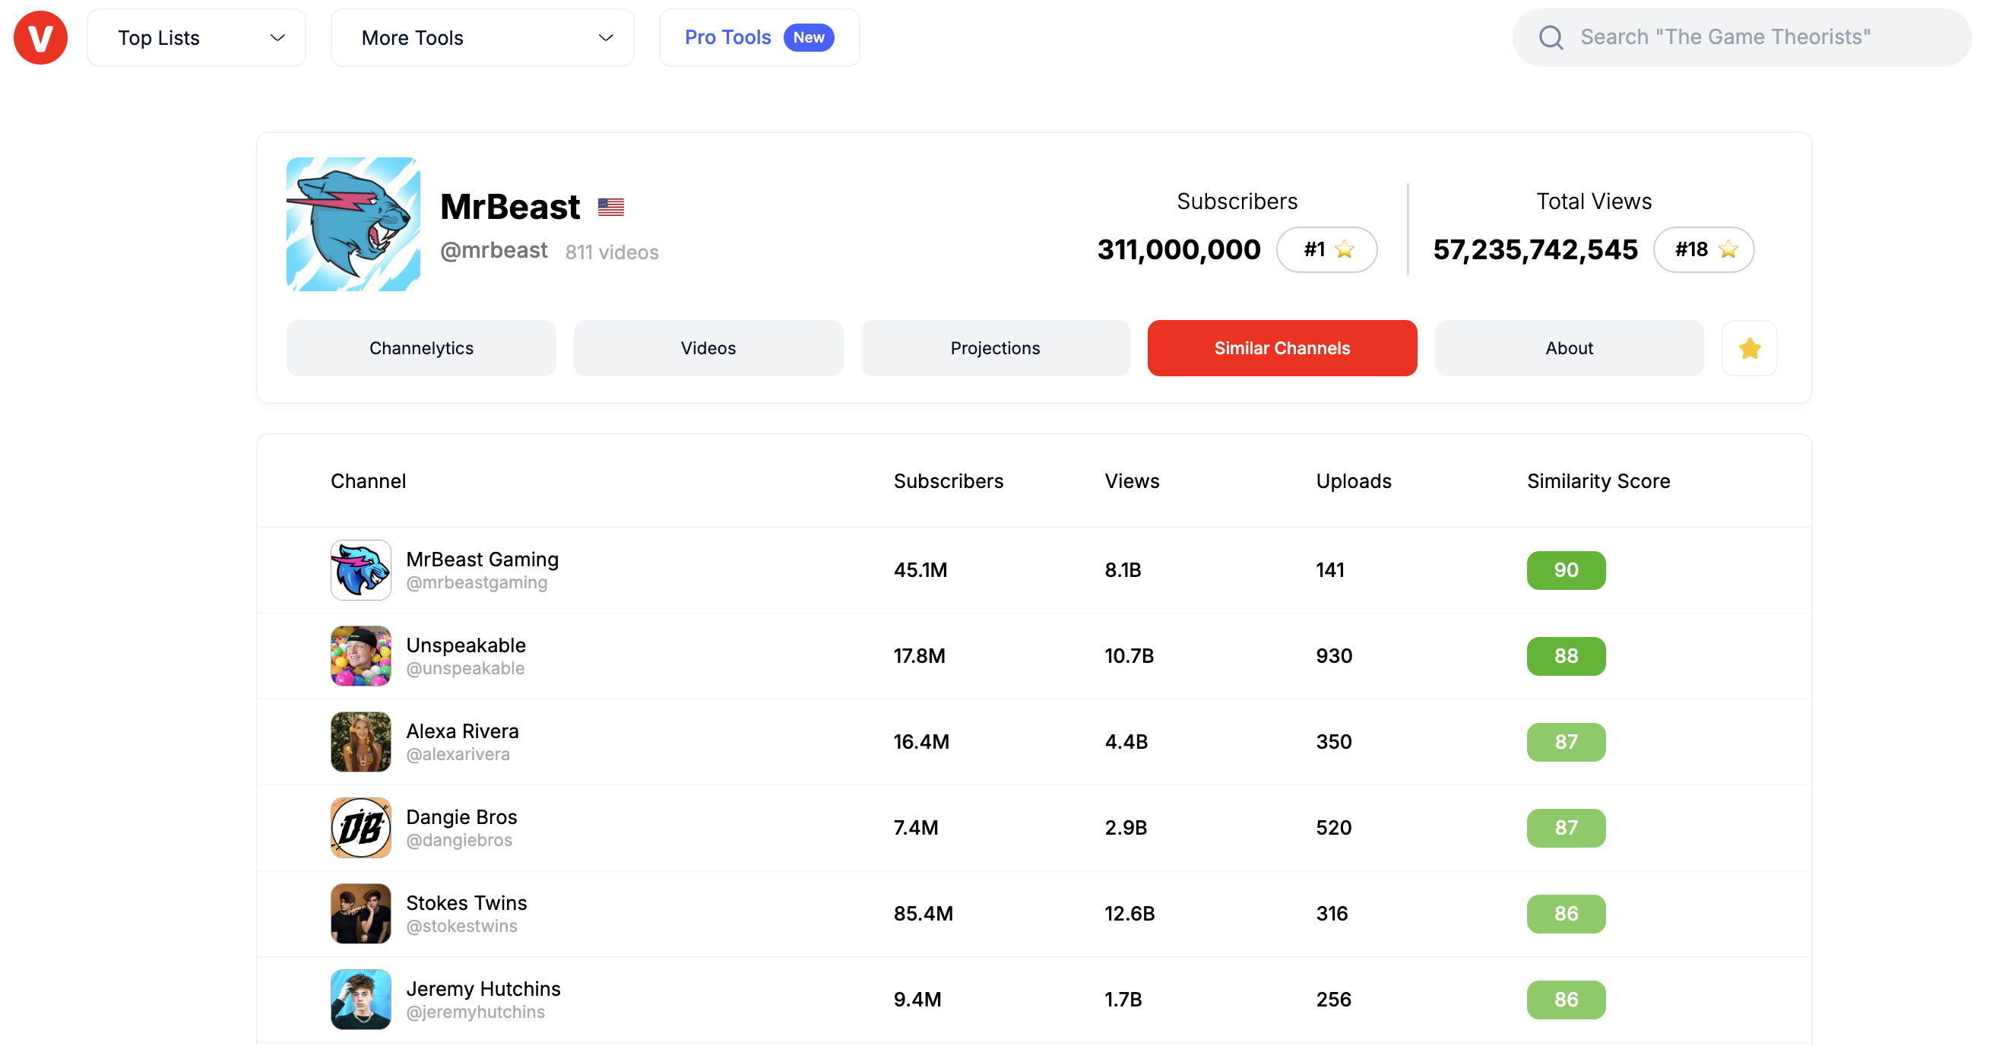This screenshot has width=1996, height=1046.
Task: Click similarity score 88 badge
Action: [1566, 656]
